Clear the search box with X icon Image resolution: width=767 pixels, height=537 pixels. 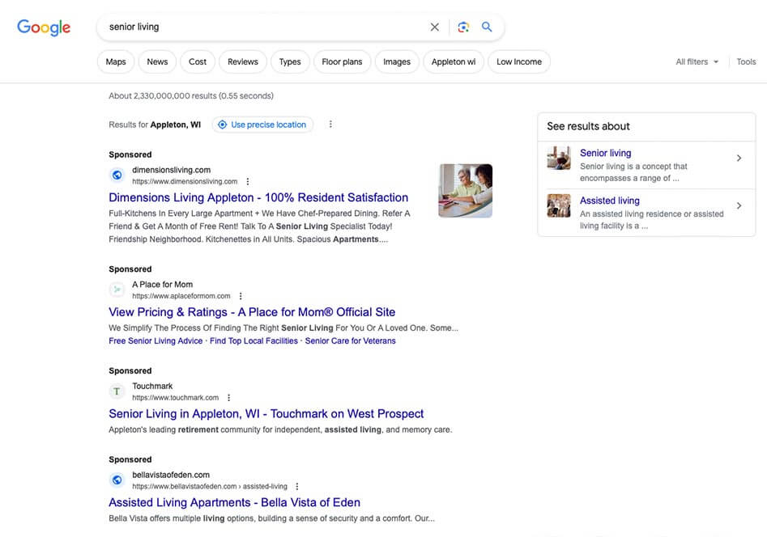435,27
